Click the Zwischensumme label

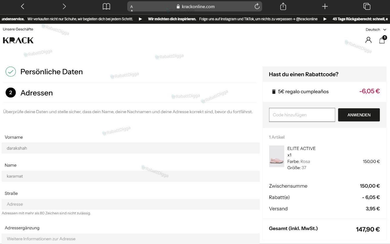pyautogui.click(x=288, y=186)
